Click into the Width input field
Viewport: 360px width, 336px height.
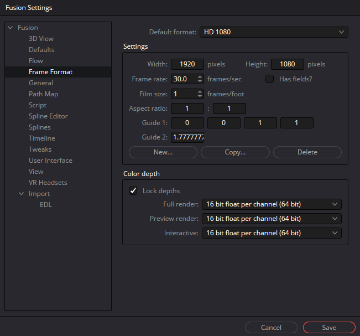click(x=187, y=64)
